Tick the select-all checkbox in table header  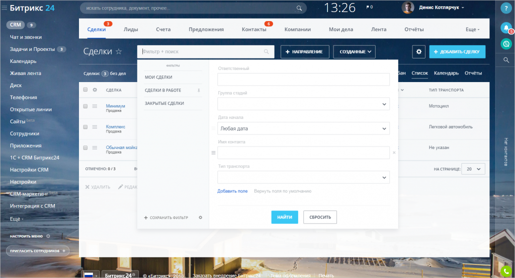coord(85,90)
